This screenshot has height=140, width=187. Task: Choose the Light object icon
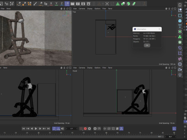click(x=180, y=75)
